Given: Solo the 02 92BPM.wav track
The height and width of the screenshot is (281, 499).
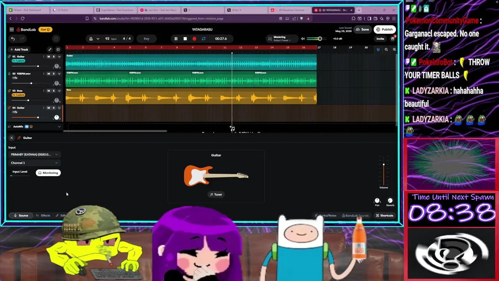Looking at the screenshot, I should (54, 73).
